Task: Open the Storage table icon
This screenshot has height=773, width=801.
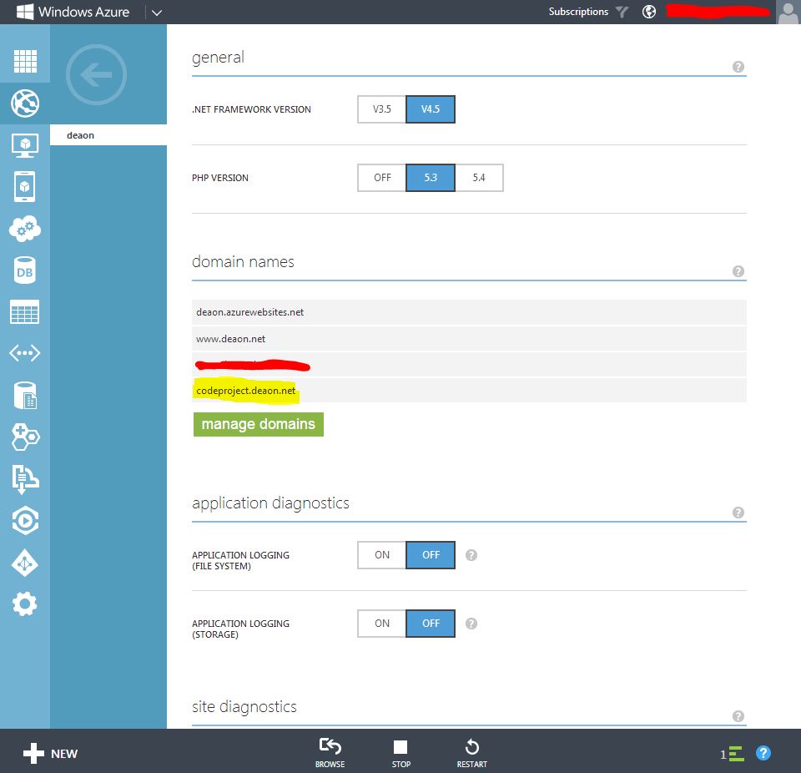Action: [25, 312]
